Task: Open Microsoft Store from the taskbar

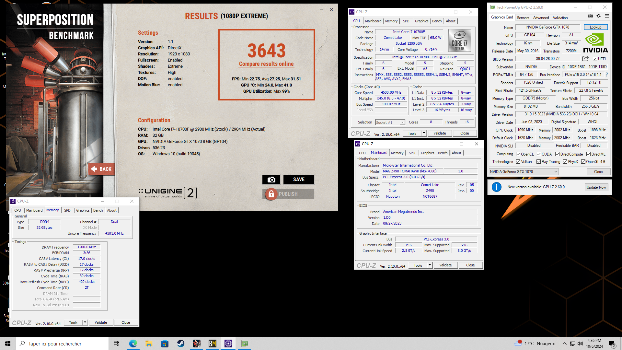Action: point(165,344)
